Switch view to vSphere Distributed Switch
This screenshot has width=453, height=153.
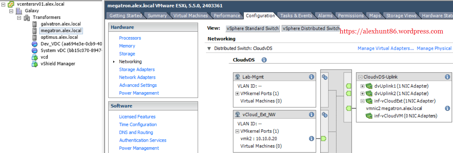pos(311,28)
